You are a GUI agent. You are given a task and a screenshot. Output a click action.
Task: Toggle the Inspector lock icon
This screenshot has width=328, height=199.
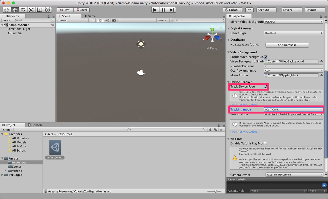coord(321,17)
